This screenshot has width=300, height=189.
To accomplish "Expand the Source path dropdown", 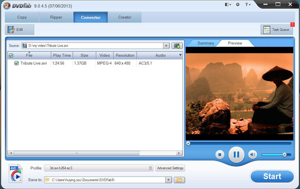I will tap(166, 46).
